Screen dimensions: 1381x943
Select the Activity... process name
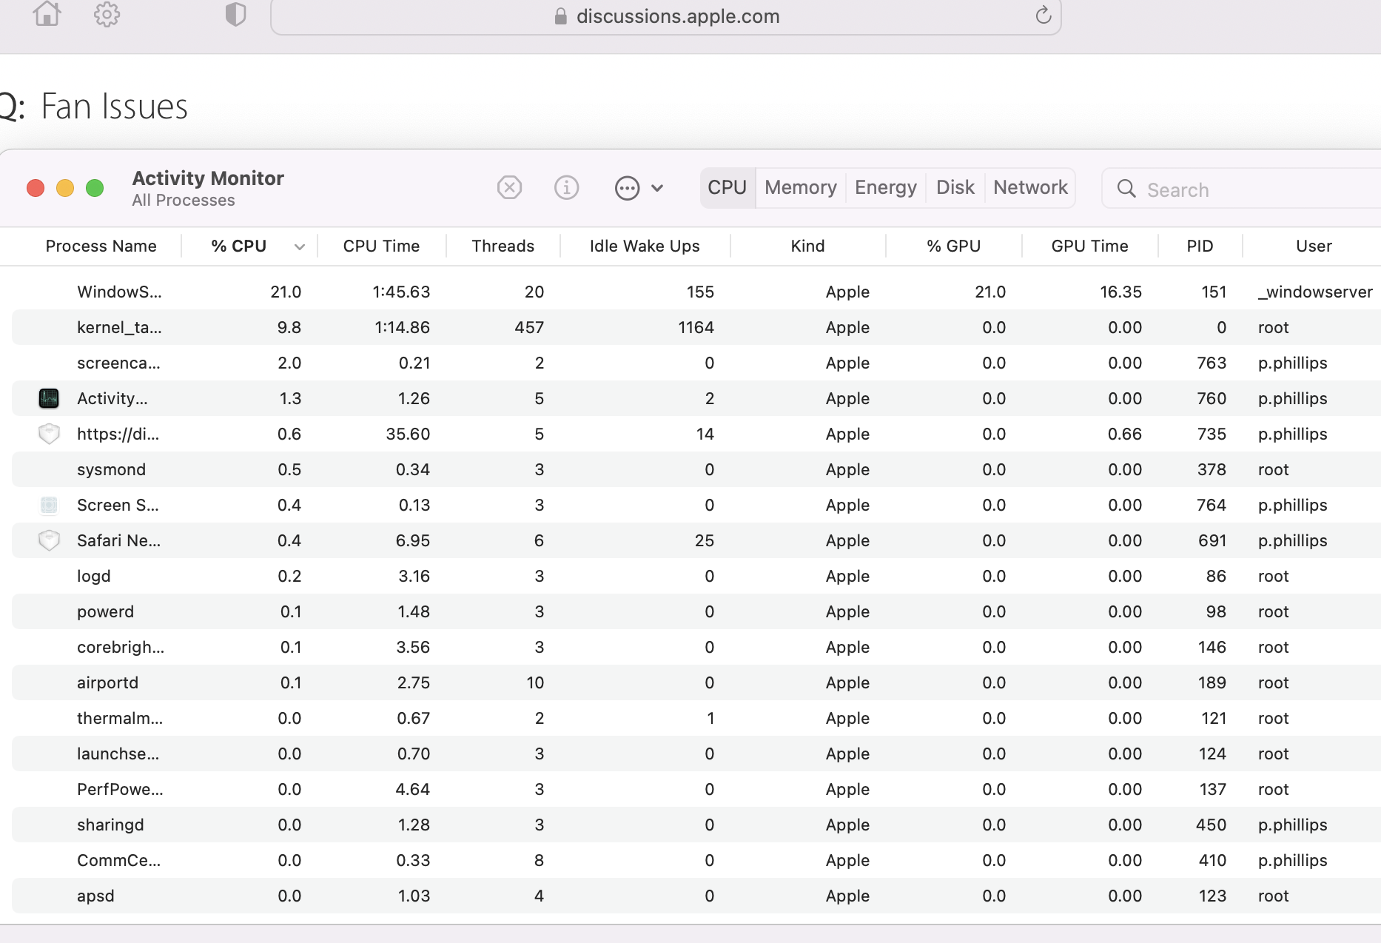[112, 398]
